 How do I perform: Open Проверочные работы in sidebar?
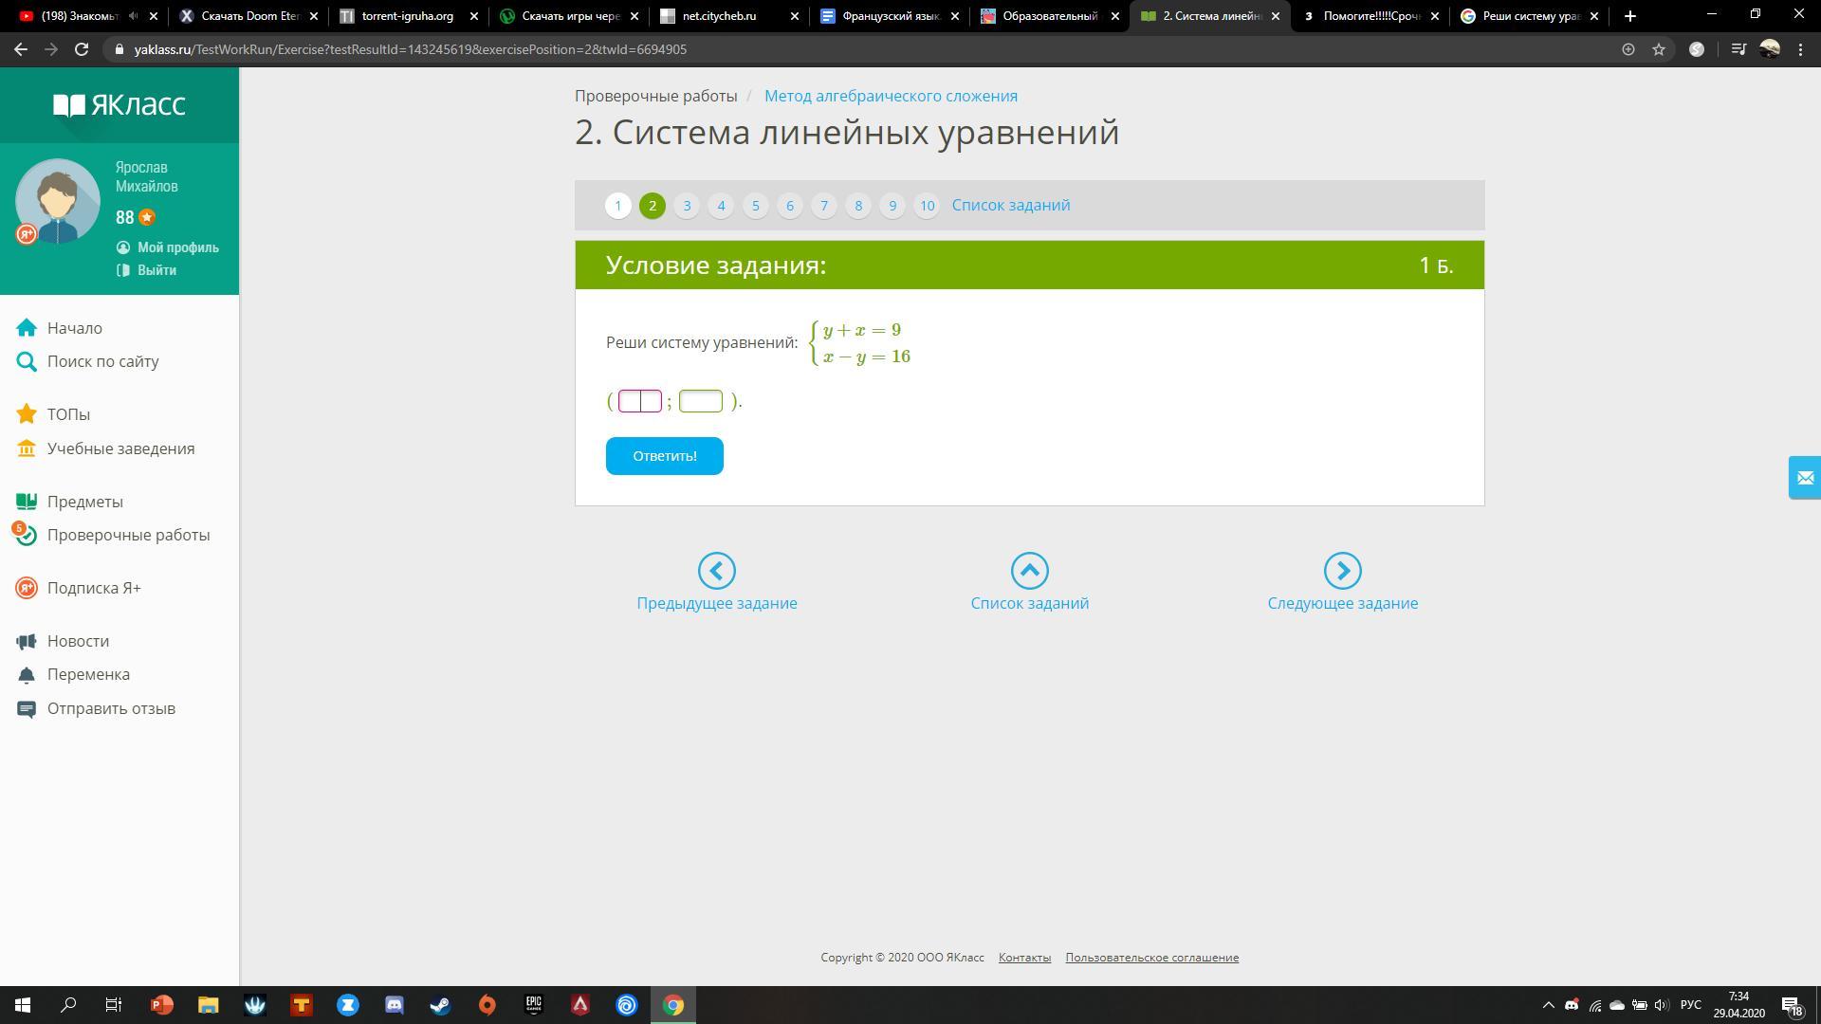[x=128, y=535]
